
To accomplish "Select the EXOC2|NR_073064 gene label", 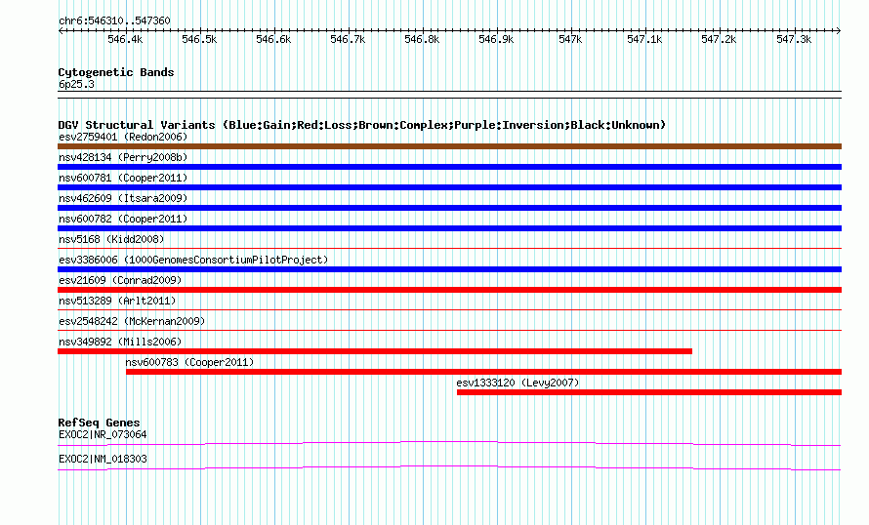I will (103, 434).
